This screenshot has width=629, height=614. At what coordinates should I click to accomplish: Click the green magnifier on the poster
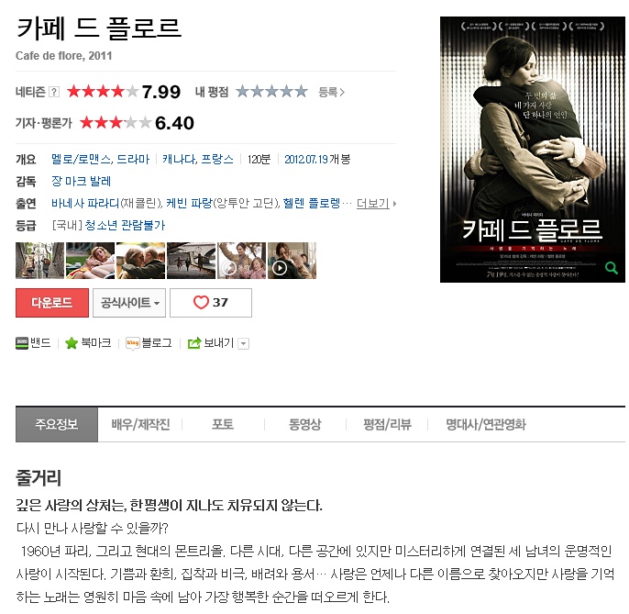612,267
